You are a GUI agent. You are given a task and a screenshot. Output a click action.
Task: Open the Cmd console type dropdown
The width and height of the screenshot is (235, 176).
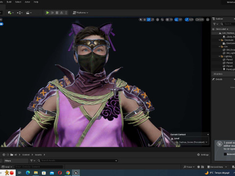[7, 167]
